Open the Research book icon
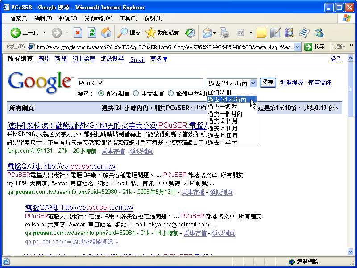The image size is (357, 268). tap(289, 33)
